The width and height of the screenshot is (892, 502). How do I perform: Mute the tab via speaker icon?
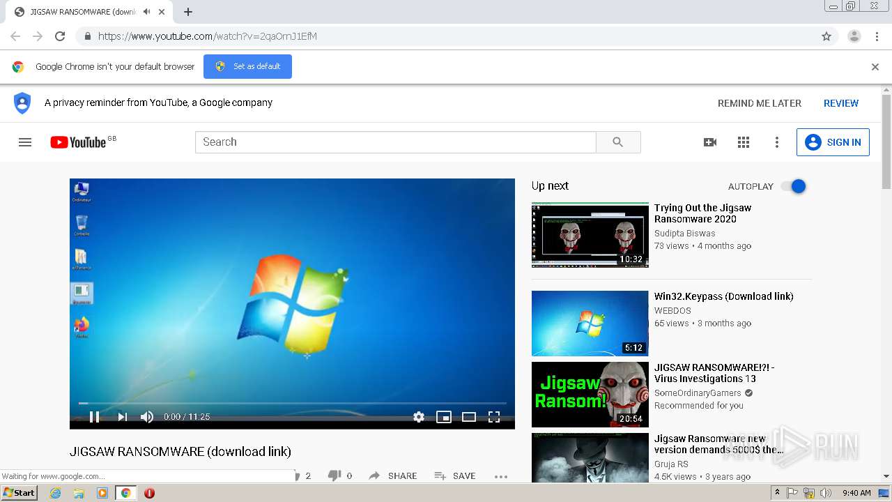click(147, 12)
